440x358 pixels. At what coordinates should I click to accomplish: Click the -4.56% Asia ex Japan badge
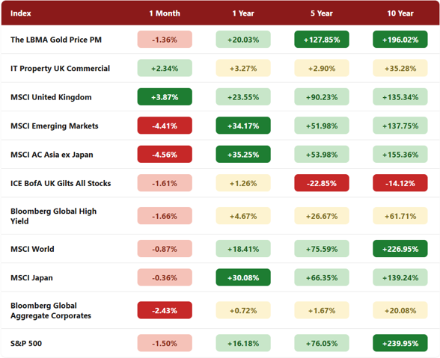(165, 155)
